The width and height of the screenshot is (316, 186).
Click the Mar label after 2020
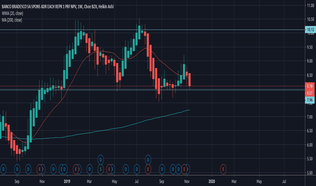(x=234, y=181)
